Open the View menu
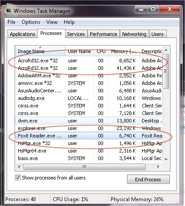The width and height of the screenshot is (185, 206). (52, 22)
